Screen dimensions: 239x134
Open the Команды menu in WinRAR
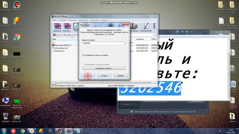tap(62, 20)
